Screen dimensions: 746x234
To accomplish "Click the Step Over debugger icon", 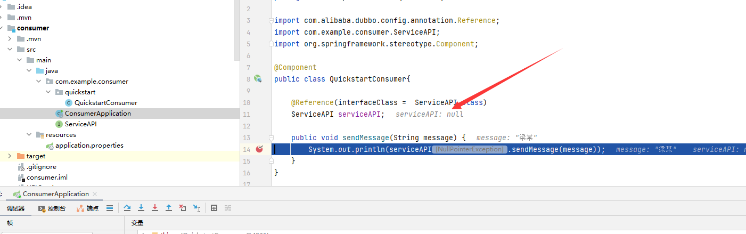I will pos(127,208).
